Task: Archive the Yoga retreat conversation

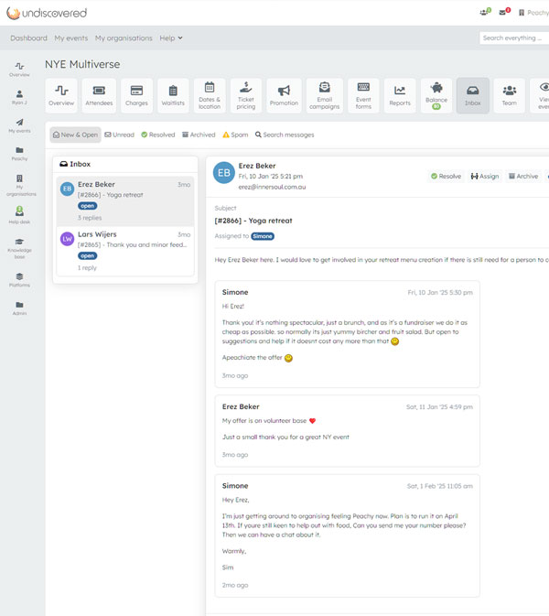Action: tap(523, 176)
